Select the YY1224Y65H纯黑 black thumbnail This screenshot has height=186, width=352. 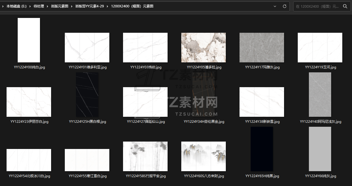pos(262,149)
